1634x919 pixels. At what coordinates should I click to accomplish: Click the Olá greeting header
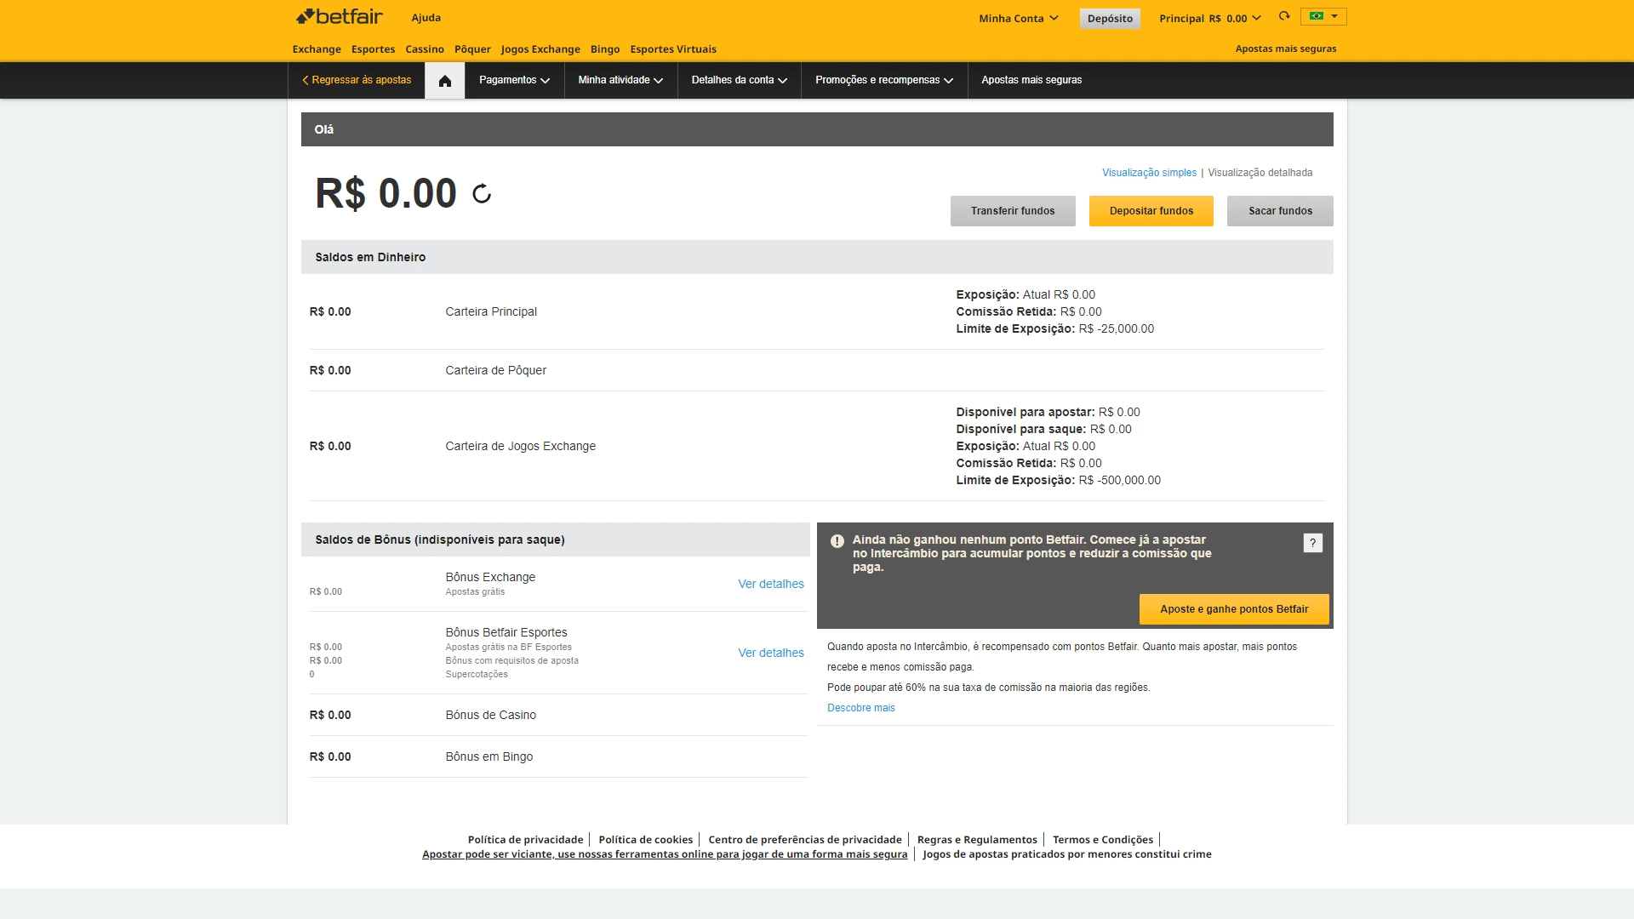coord(817,129)
